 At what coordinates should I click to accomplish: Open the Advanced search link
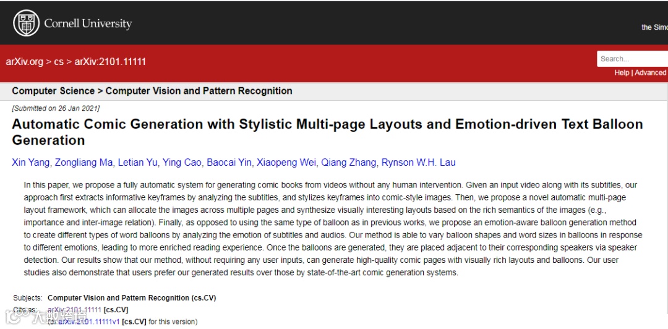coord(650,72)
